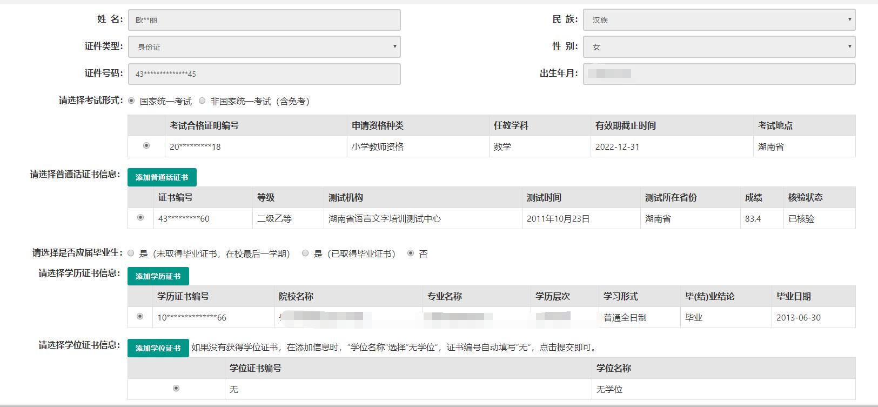Screen dimensions: 878x407
Task: Click the 考试合格证明编号 column header
Action: pyautogui.click(x=204, y=125)
